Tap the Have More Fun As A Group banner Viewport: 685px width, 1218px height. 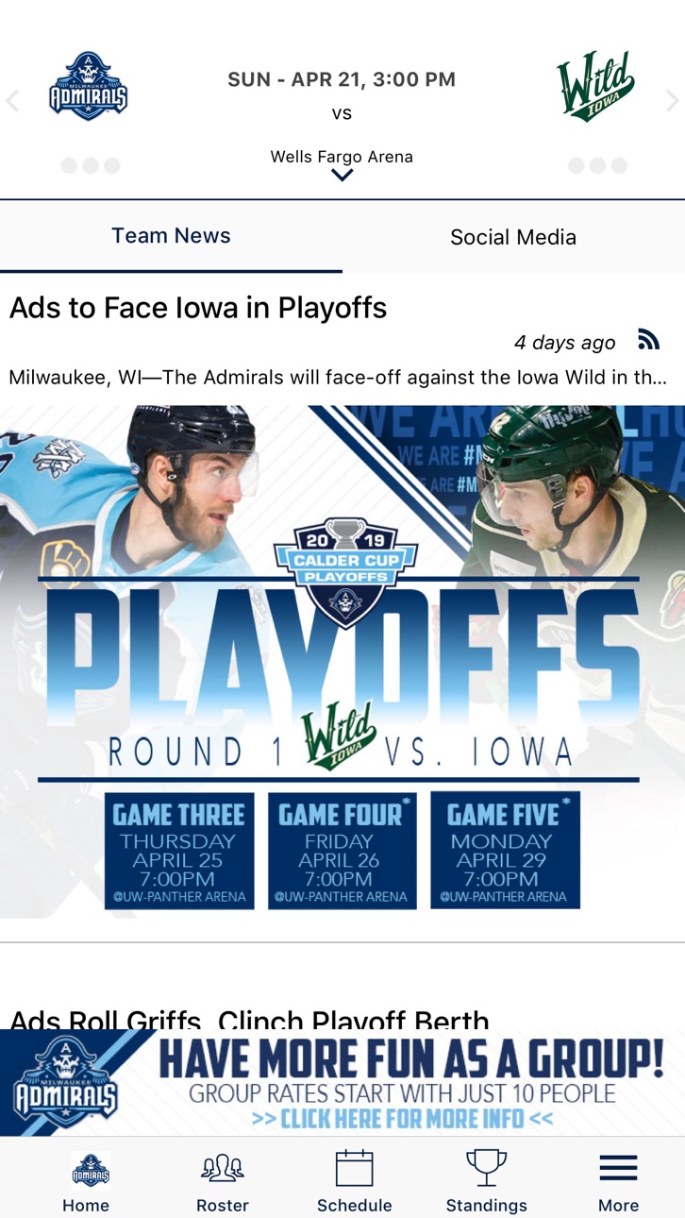(x=342, y=1083)
